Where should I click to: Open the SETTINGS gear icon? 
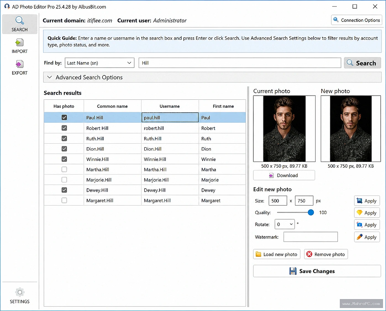[x=20, y=292]
